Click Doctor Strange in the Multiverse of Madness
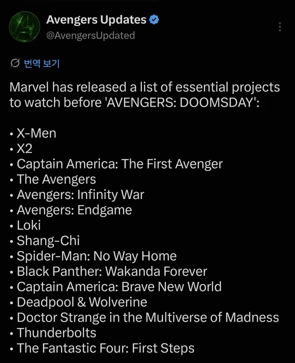295x363 pixels. pyautogui.click(x=148, y=317)
